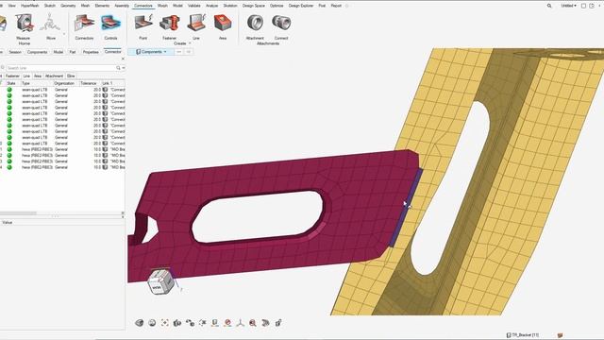Open the Components selector dropdown
The width and height of the screenshot is (604, 340).
coord(151,52)
